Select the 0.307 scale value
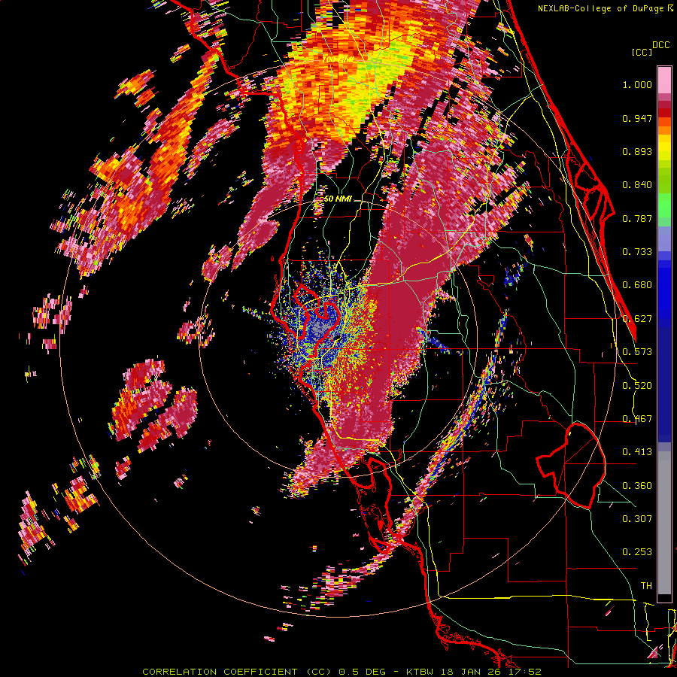This screenshot has width=677, height=677. click(637, 519)
